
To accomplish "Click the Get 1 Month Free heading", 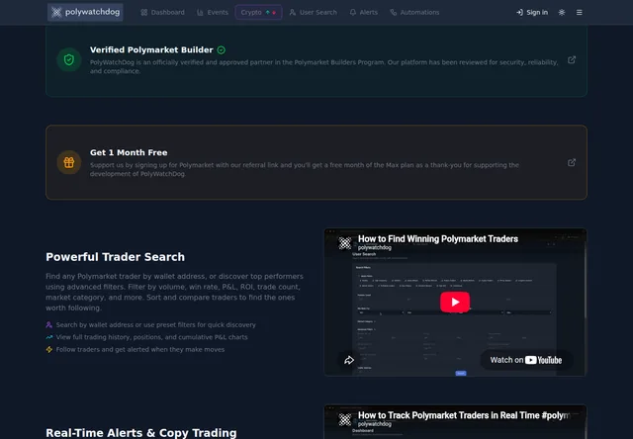I will point(129,152).
